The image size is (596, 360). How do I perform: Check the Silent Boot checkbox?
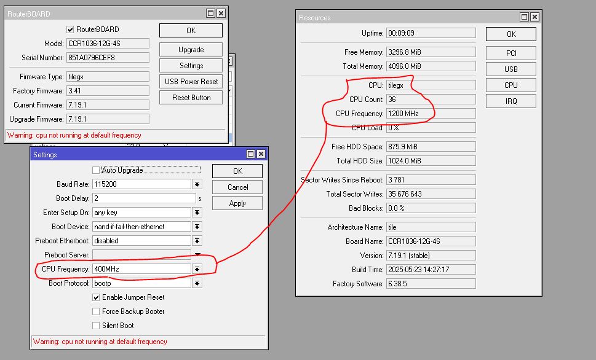[x=96, y=326]
